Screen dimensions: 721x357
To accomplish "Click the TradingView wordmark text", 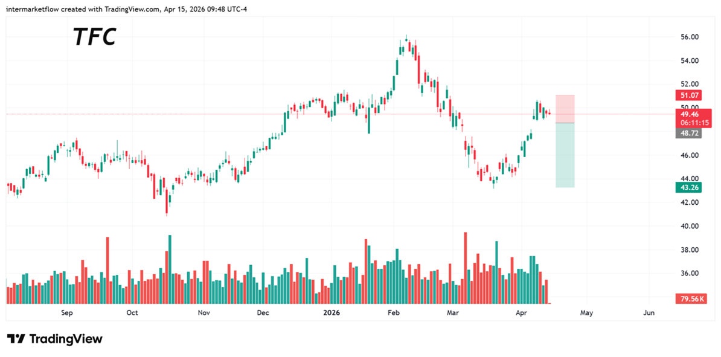I will click(x=65, y=339).
